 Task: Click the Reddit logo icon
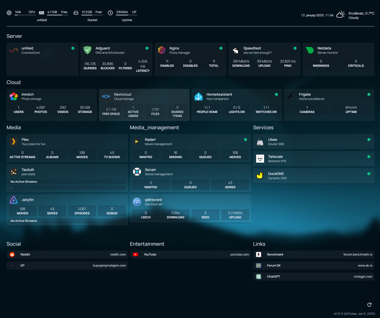pyautogui.click(x=12, y=254)
